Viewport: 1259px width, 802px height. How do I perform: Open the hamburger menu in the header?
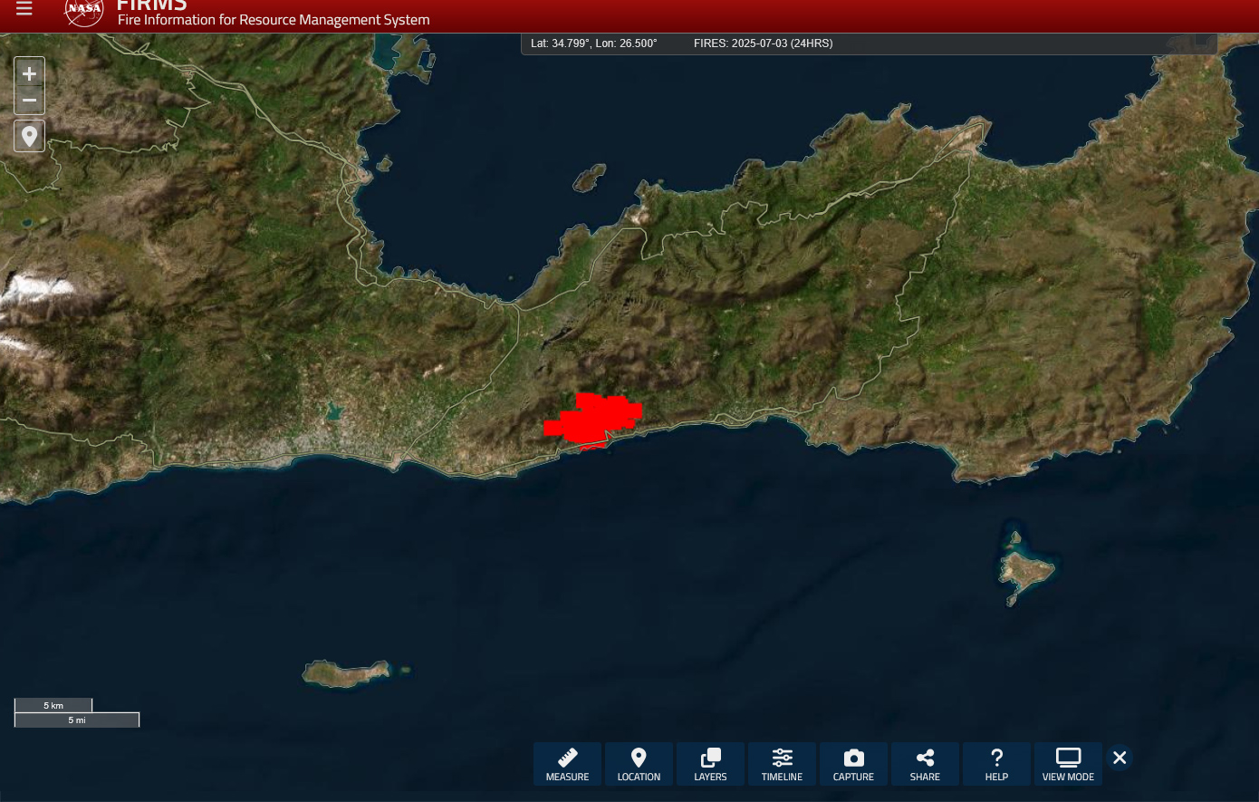click(24, 9)
